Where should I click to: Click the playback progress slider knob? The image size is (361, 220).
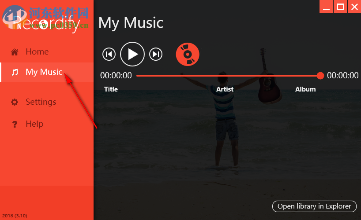(x=320, y=75)
